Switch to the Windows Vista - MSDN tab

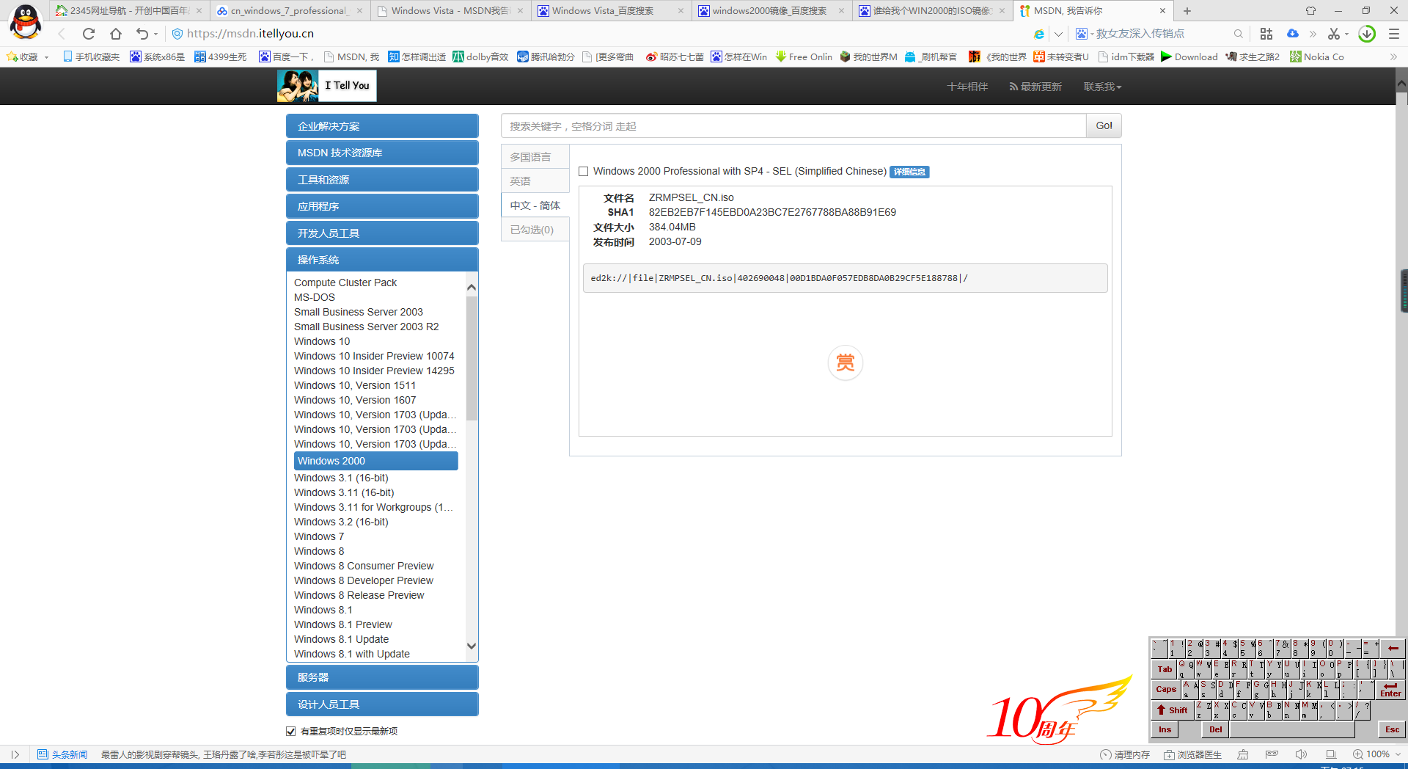(x=450, y=10)
